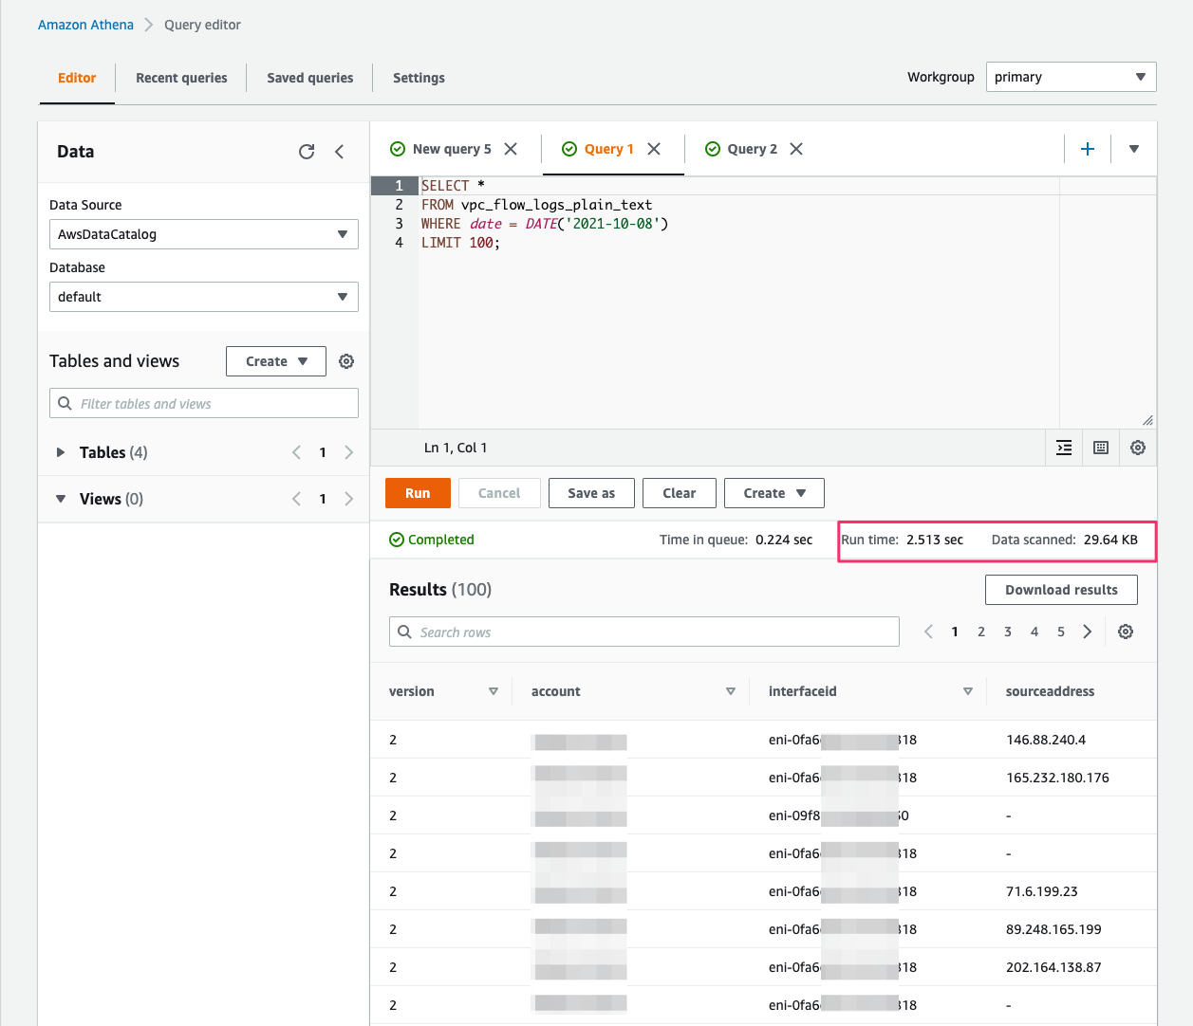Open the keyboard shortcuts icon in editor footer
Image resolution: width=1193 pixels, height=1026 pixels.
point(1101,448)
